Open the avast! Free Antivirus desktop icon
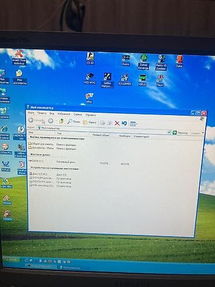The height and width of the screenshot is (287, 215). (19, 57)
